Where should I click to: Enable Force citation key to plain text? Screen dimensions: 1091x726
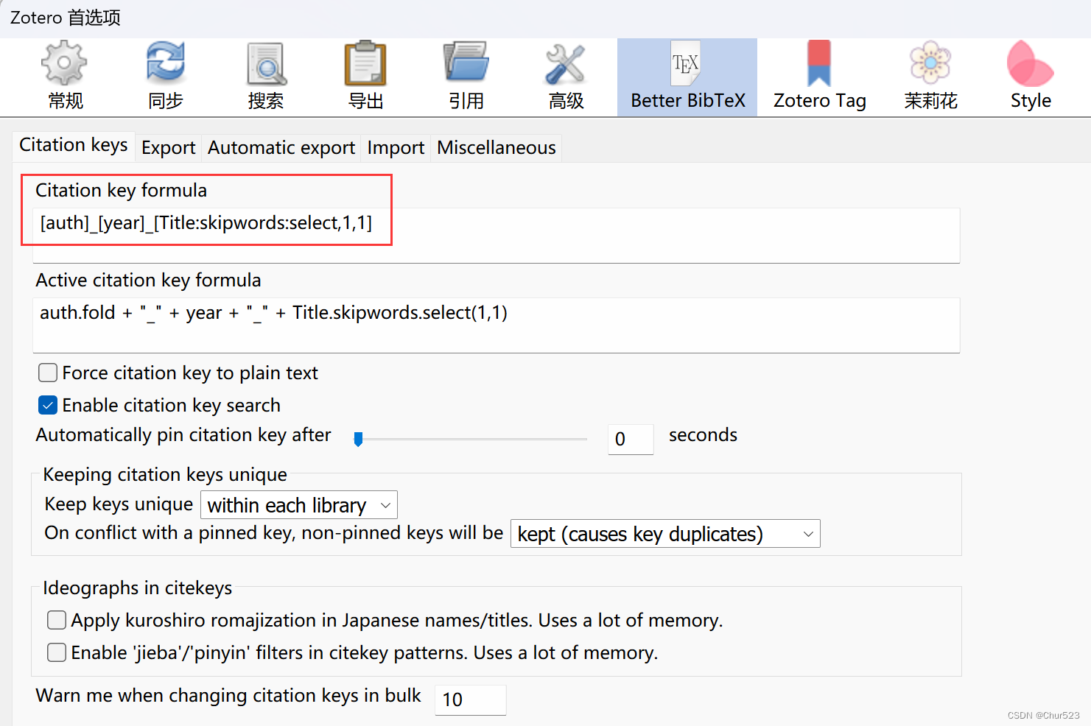[48, 373]
